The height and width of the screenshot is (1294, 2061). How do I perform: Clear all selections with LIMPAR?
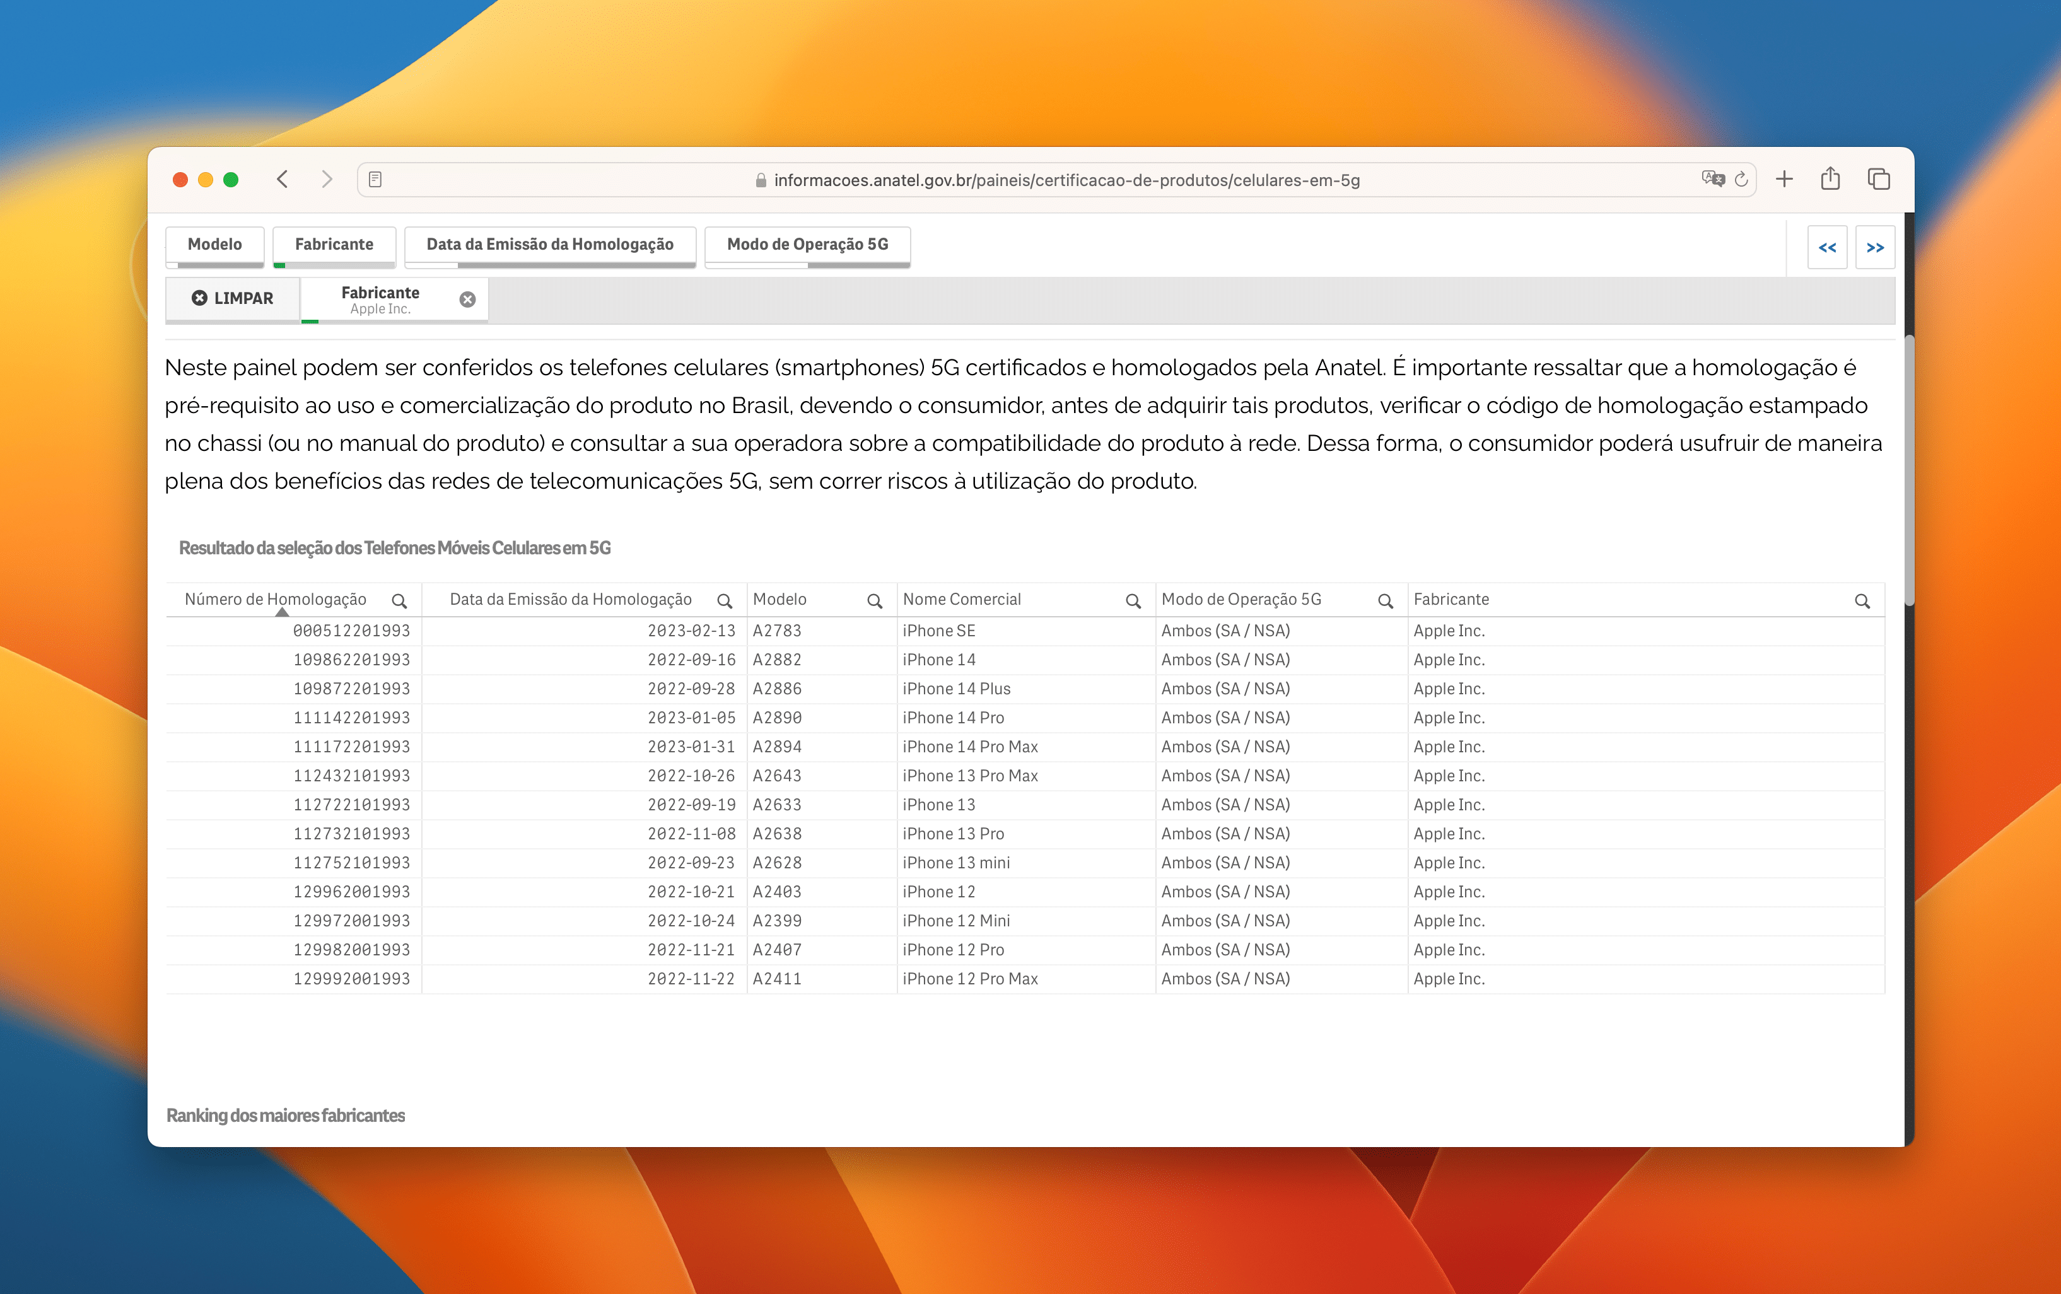click(232, 299)
